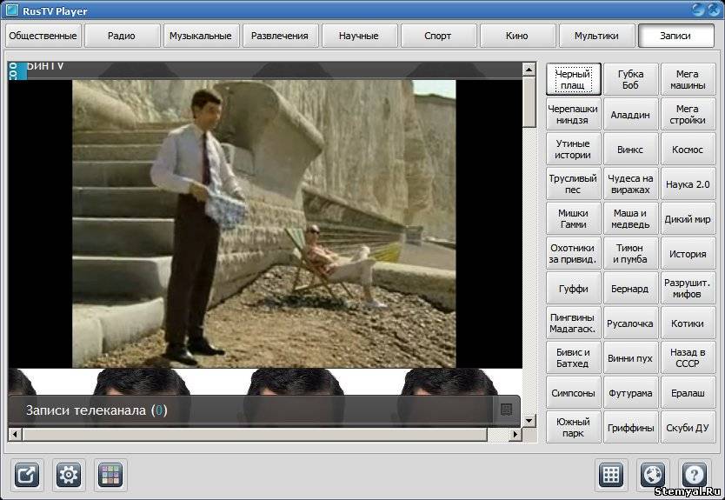Open the Котики channel
This screenshot has height=500, width=725.
tap(688, 323)
